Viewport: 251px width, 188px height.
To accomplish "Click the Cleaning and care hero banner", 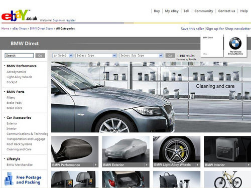I will coord(151,97).
